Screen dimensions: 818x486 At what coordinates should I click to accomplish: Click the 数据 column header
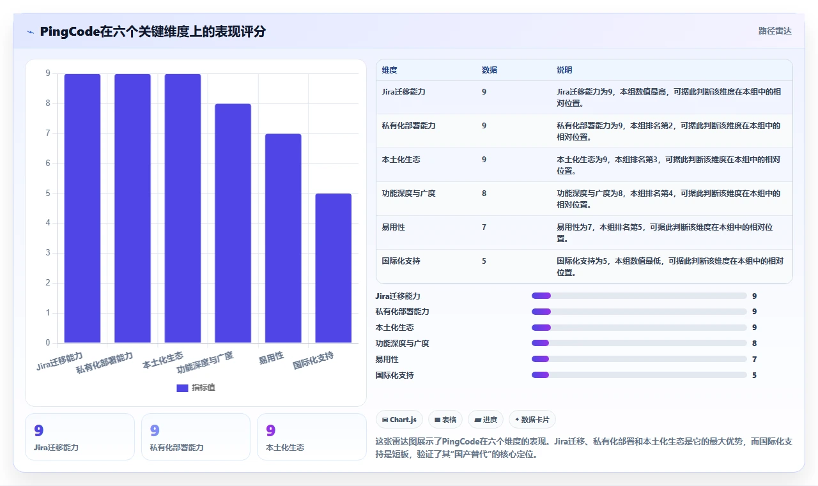click(490, 70)
